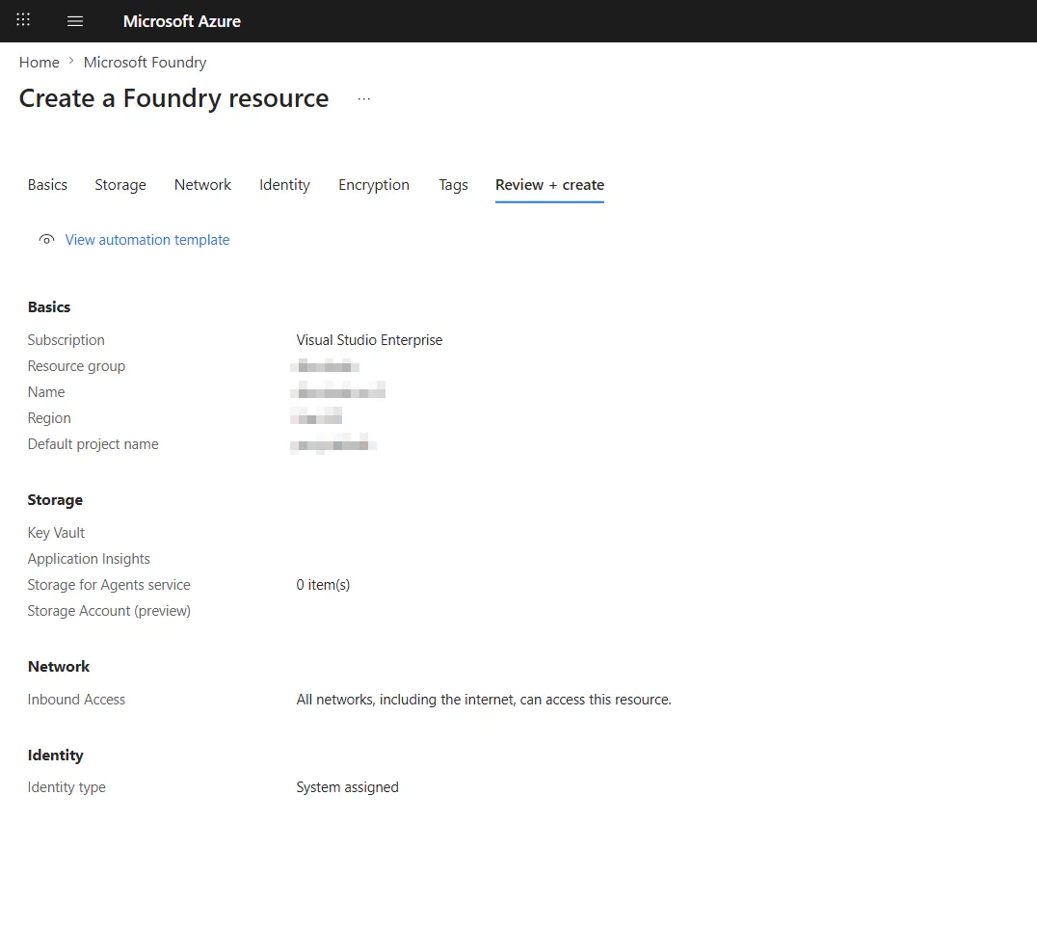
Task: Switch to the Basics tab
Action: pyautogui.click(x=47, y=185)
